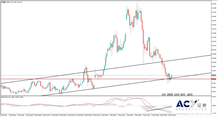Click the '7 Feb 2022' date label
218x117 pixels.
click(x=4, y=115)
